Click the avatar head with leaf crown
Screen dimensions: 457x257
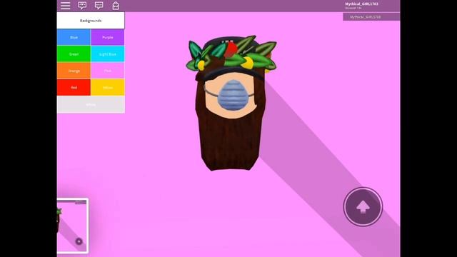(x=231, y=102)
